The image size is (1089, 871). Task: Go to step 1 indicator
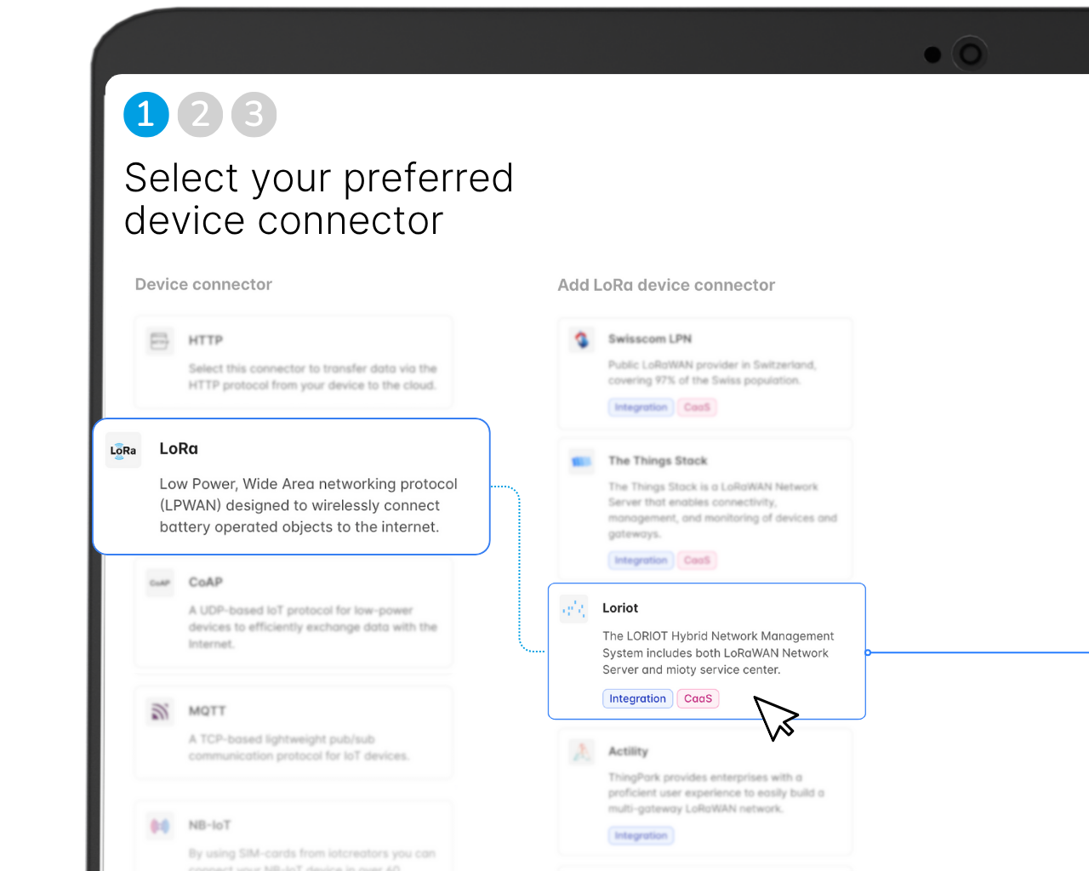click(x=146, y=114)
